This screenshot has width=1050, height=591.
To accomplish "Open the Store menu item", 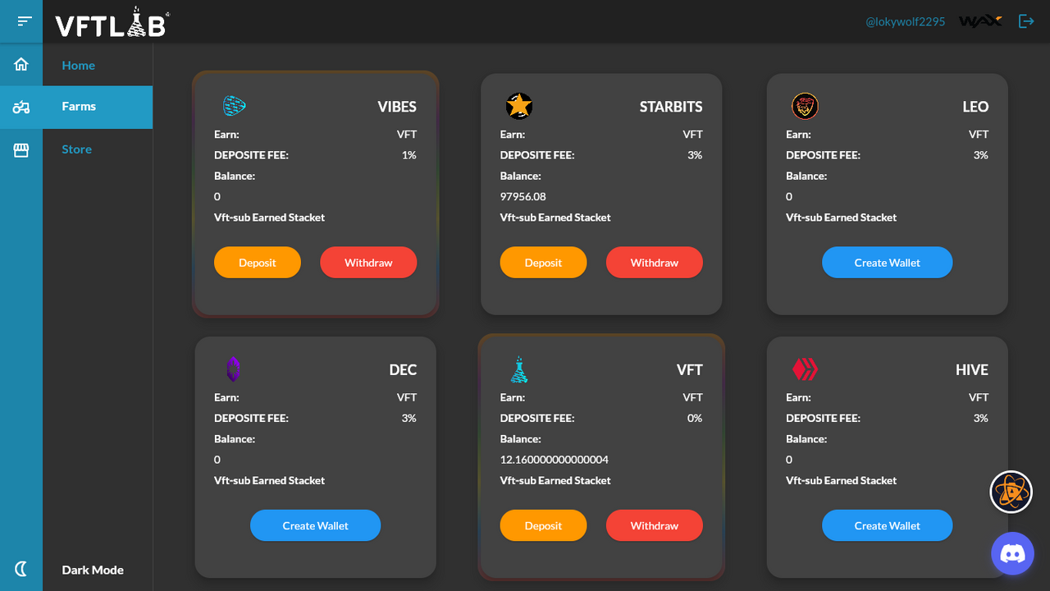I will click(76, 149).
